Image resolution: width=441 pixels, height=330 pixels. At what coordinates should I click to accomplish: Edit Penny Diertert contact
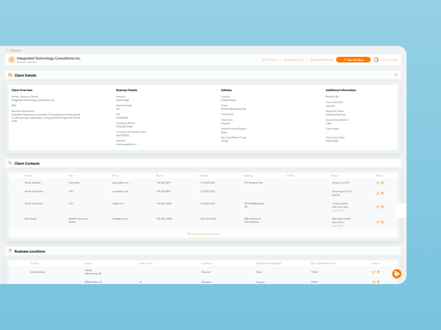[378, 183]
